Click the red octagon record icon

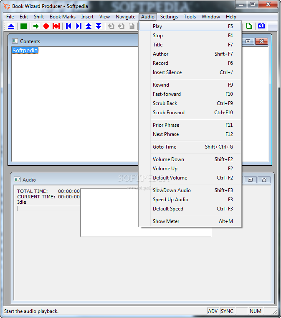[46, 26]
